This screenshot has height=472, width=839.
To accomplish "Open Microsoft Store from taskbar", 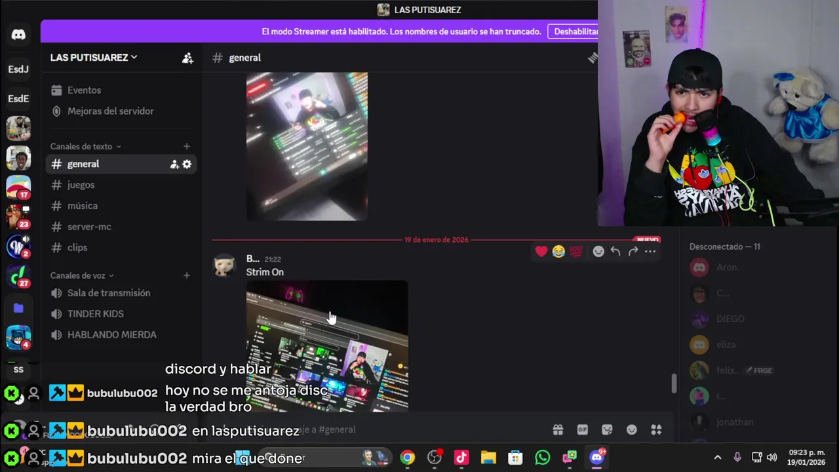I will coord(515,458).
